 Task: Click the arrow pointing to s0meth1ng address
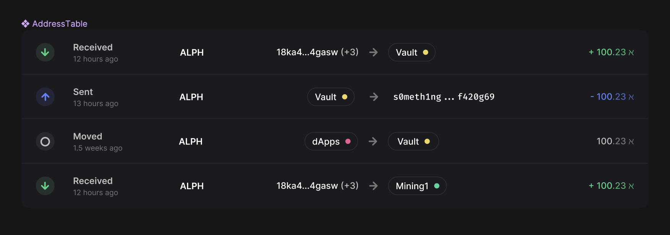pyautogui.click(x=374, y=97)
